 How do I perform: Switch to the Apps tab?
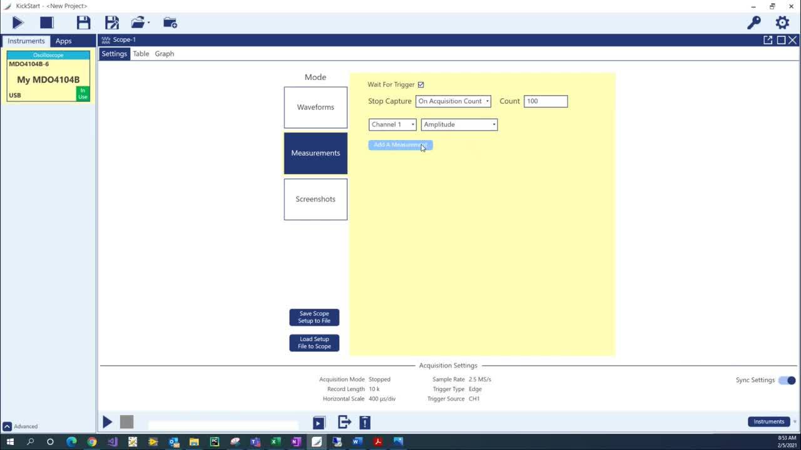pos(63,41)
